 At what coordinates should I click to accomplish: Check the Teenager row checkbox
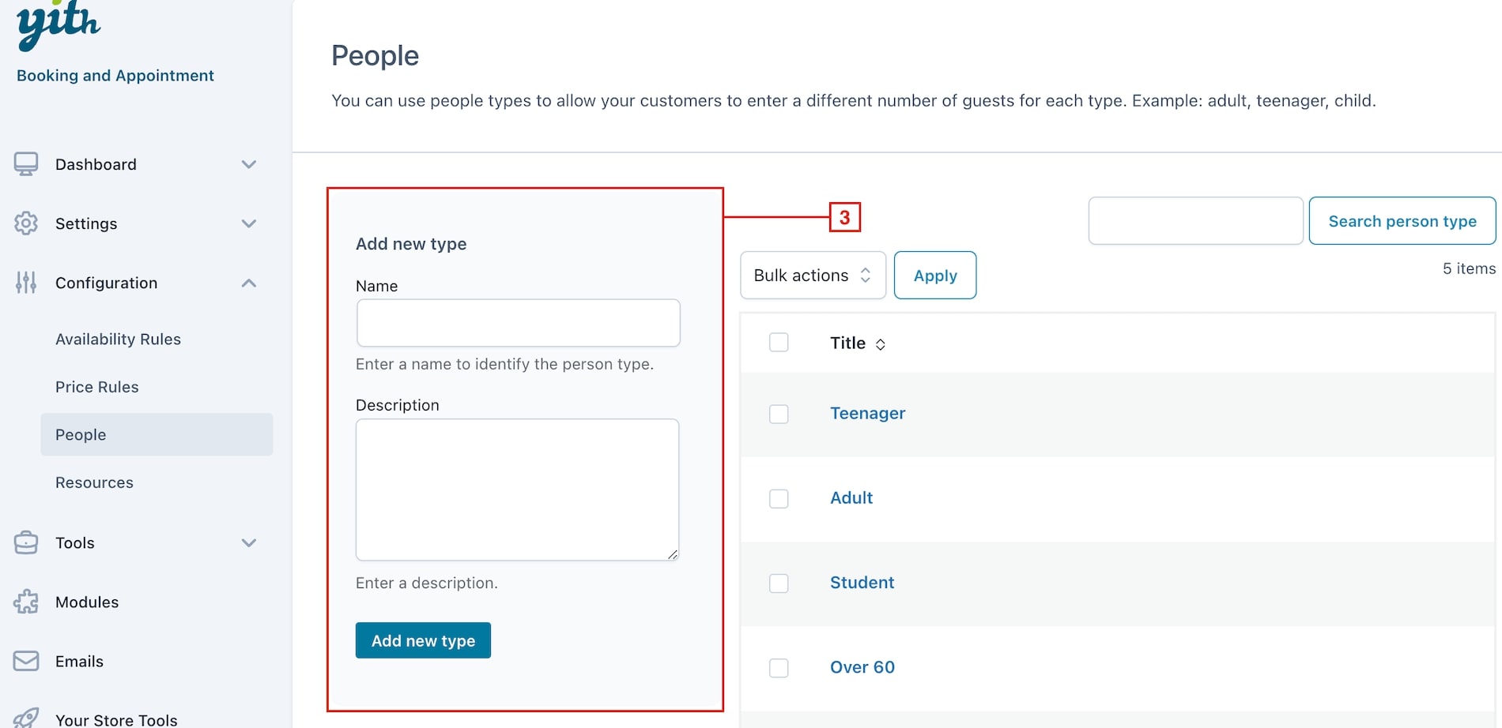click(x=779, y=414)
